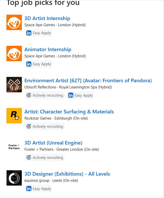This screenshot has height=198, width=164.
Task: Click LinkedIn icon on 3D Artist Internship Easy Apply
Action: coord(29,33)
